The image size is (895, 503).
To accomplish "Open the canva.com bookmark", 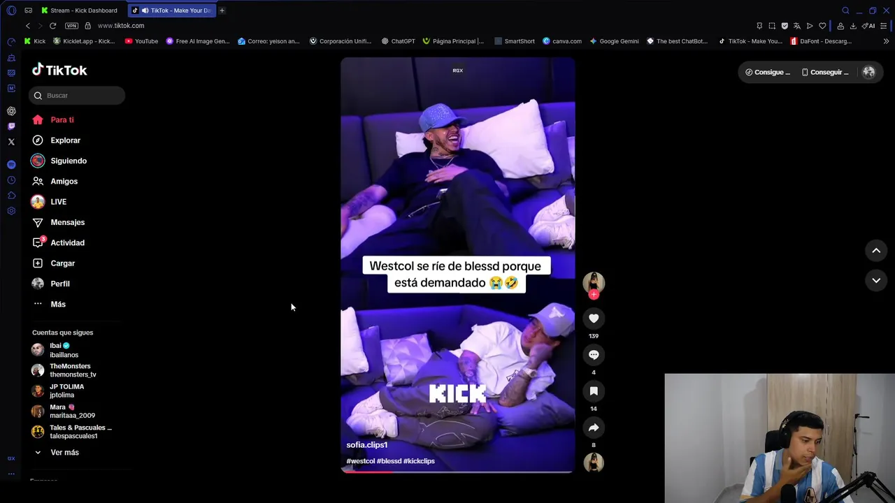I will [562, 41].
